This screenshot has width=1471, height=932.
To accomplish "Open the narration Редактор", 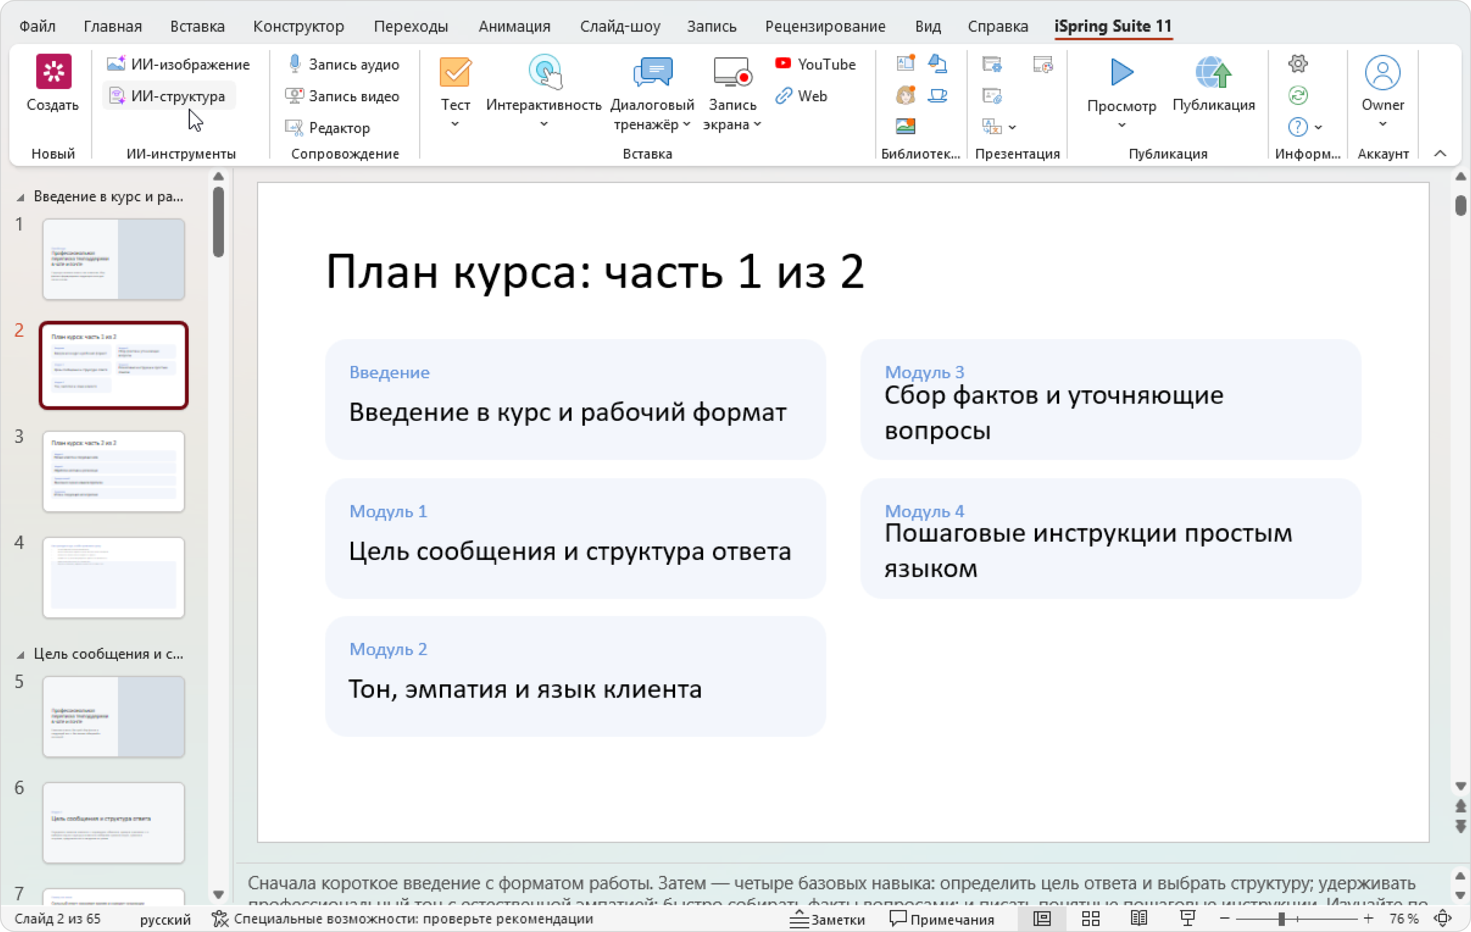I will pos(327,128).
